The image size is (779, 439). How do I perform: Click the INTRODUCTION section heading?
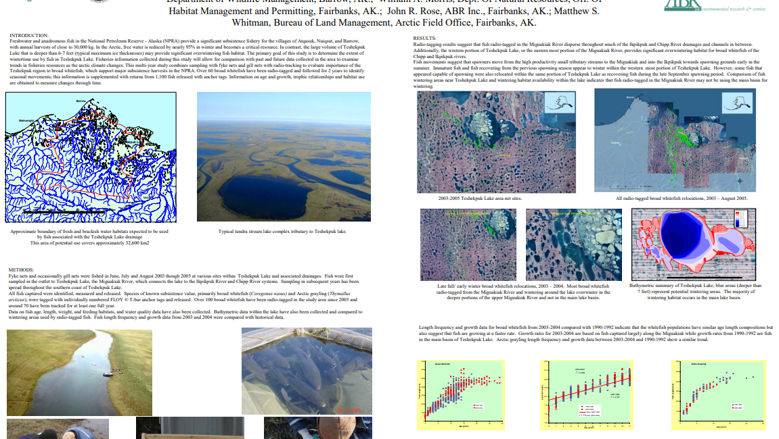(x=29, y=35)
